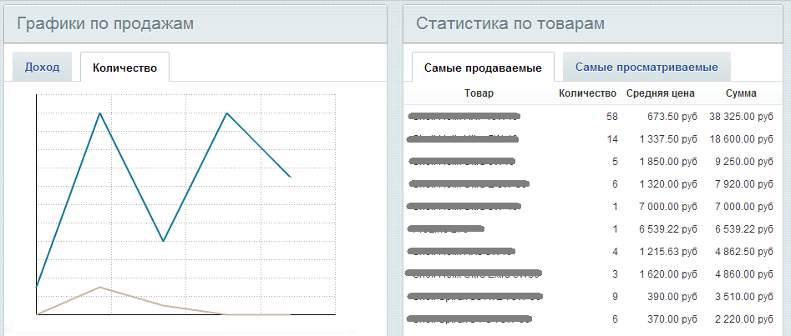Viewport: 791px width, 336px height.
Task: Click the Товар column header
Action: coord(479,93)
